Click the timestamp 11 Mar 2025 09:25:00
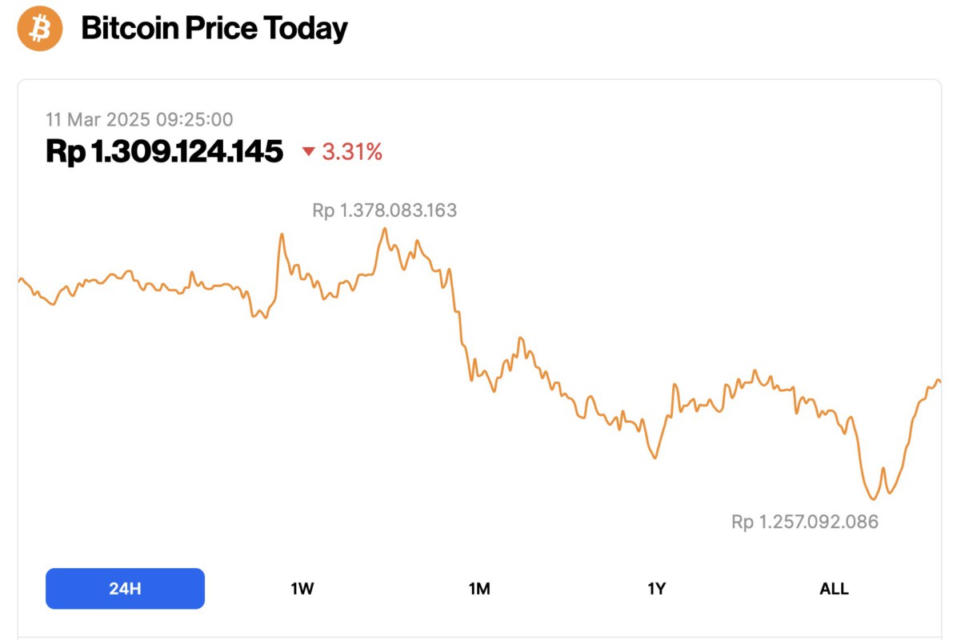 (x=140, y=119)
